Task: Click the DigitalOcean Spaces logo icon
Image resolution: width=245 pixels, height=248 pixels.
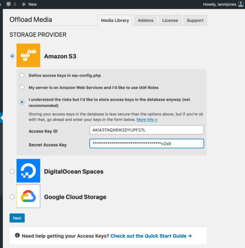Action: tap(29, 171)
